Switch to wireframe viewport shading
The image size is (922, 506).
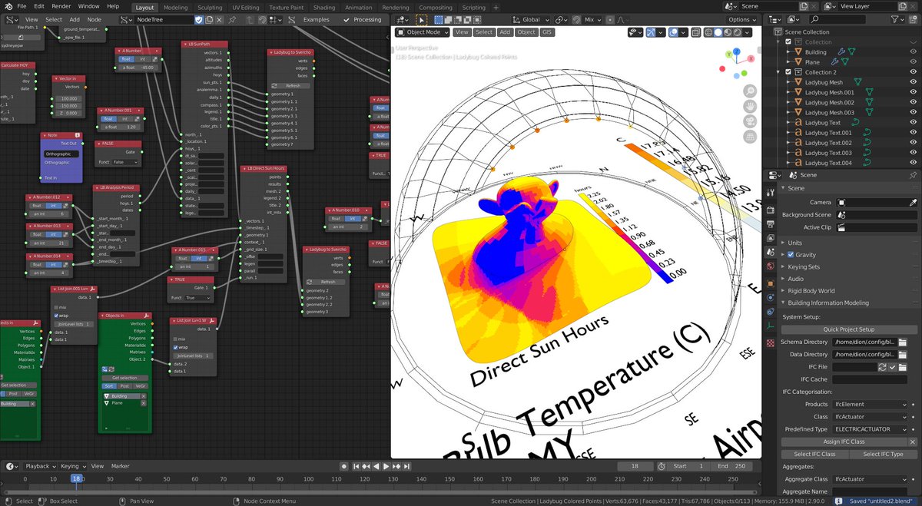(708, 31)
